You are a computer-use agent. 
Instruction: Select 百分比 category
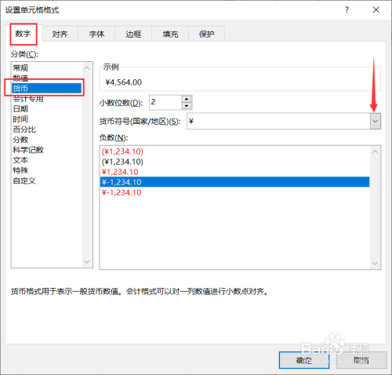point(47,129)
